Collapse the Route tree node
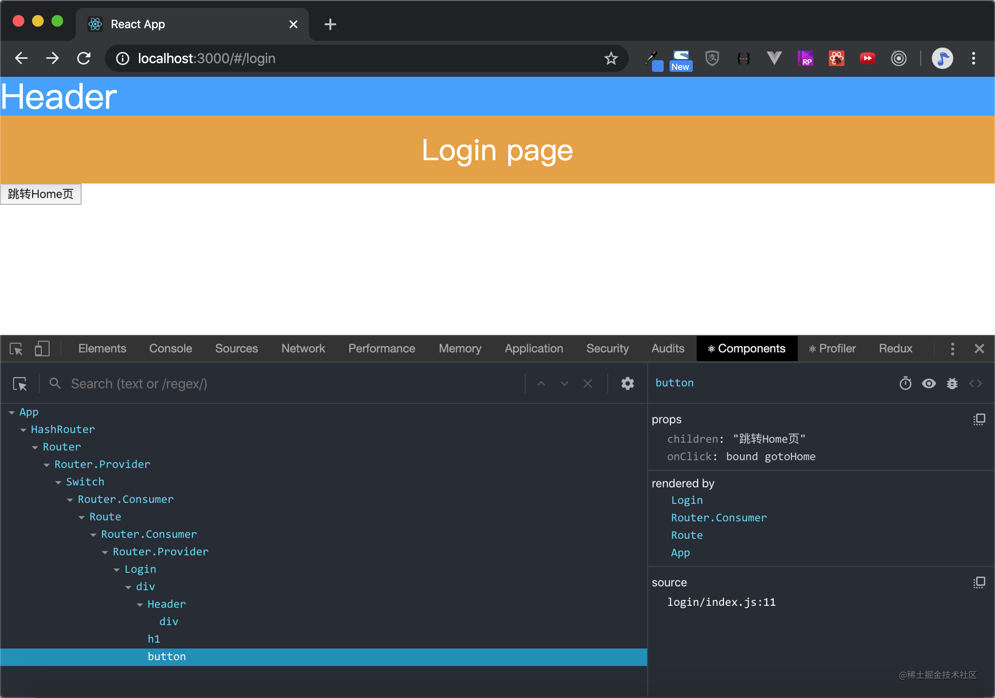Screen dimensions: 995x698 [x=82, y=517]
